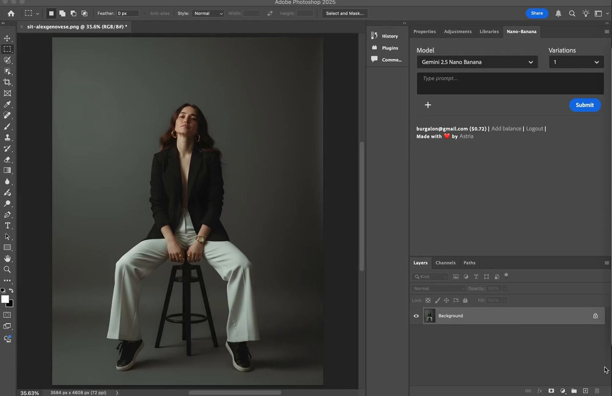Click the Hand tool

7,259
